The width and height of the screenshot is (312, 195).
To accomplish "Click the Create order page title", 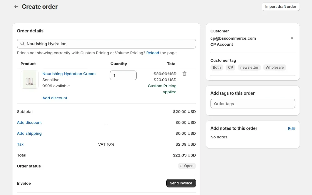I will (40, 7).
